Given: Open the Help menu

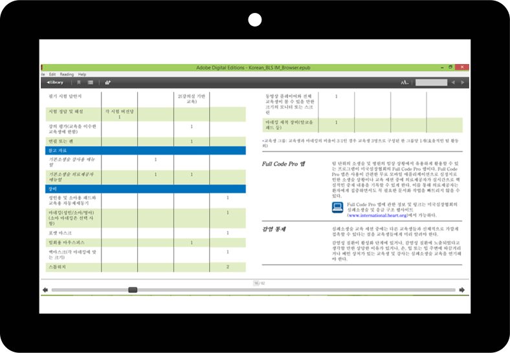Looking at the screenshot, I should [x=82, y=74].
